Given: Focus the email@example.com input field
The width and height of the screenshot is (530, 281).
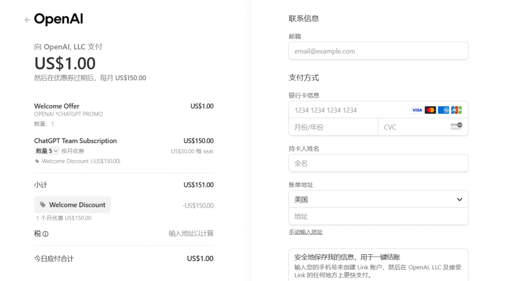Looking at the screenshot, I should coord(378,51).
